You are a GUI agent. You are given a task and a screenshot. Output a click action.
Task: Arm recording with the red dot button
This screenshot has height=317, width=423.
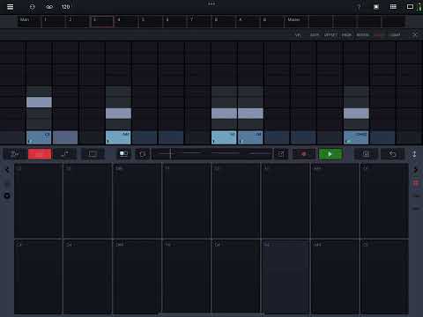(x=304, y=154)
